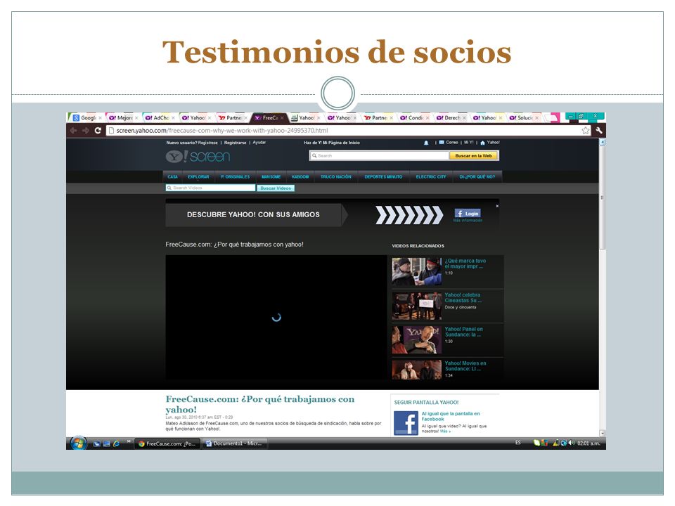Close the Google tab

pyautogui.click(x=100, y=118)
